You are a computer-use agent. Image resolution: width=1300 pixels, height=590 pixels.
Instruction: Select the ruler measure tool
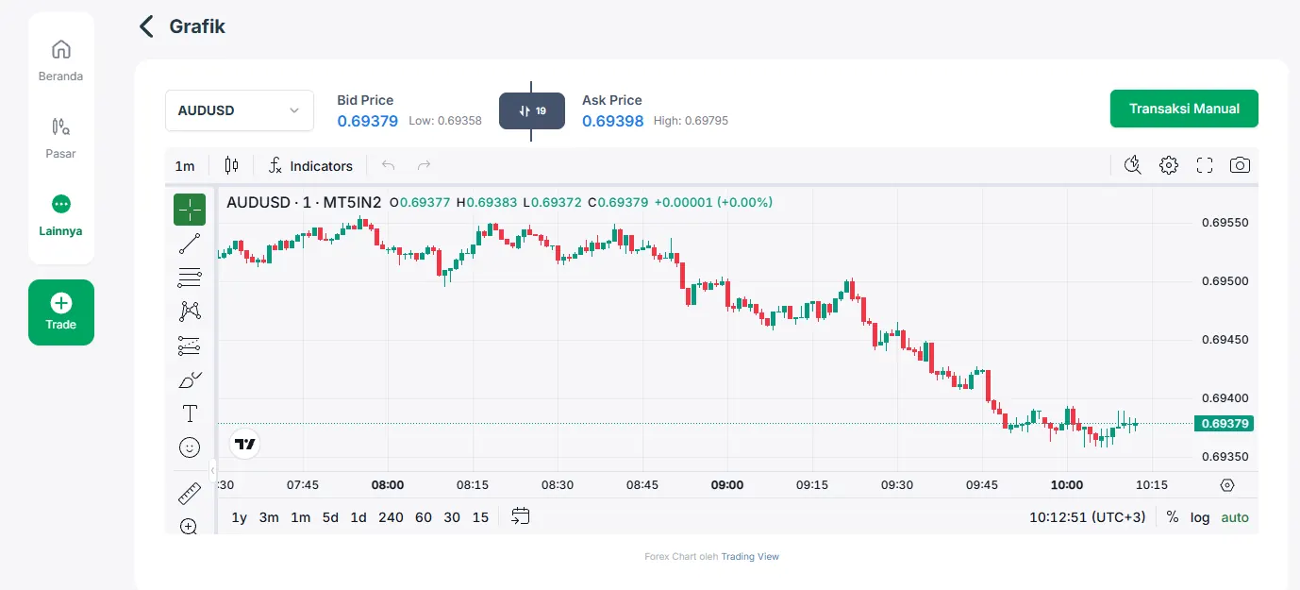pos(190,493)
